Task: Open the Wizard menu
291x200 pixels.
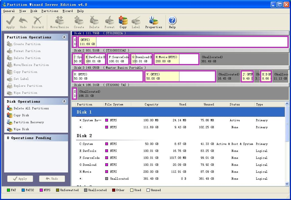Action: (x=67, y=11)
